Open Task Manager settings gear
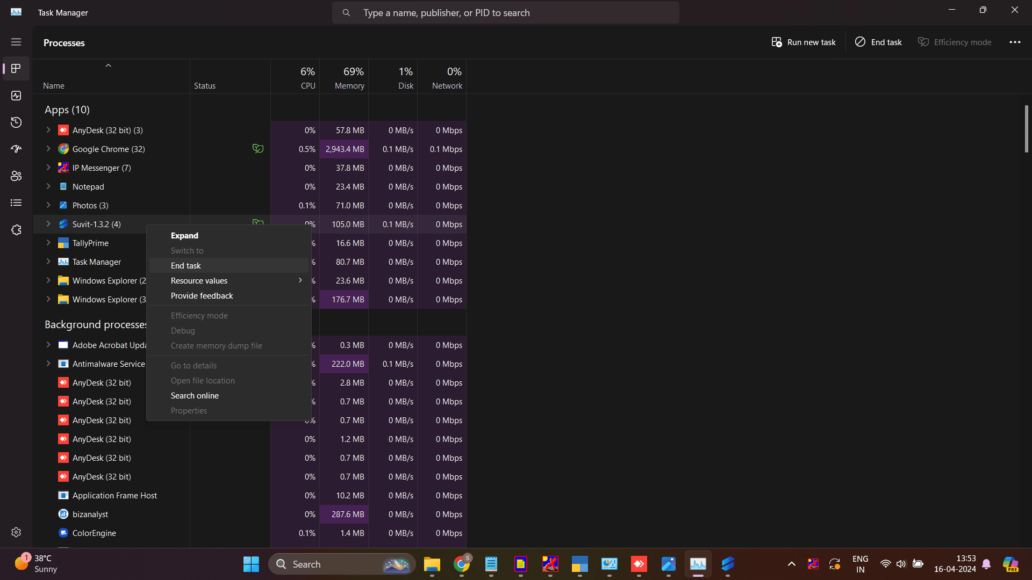Viewport: 1032px width, 580px height. 16,532
